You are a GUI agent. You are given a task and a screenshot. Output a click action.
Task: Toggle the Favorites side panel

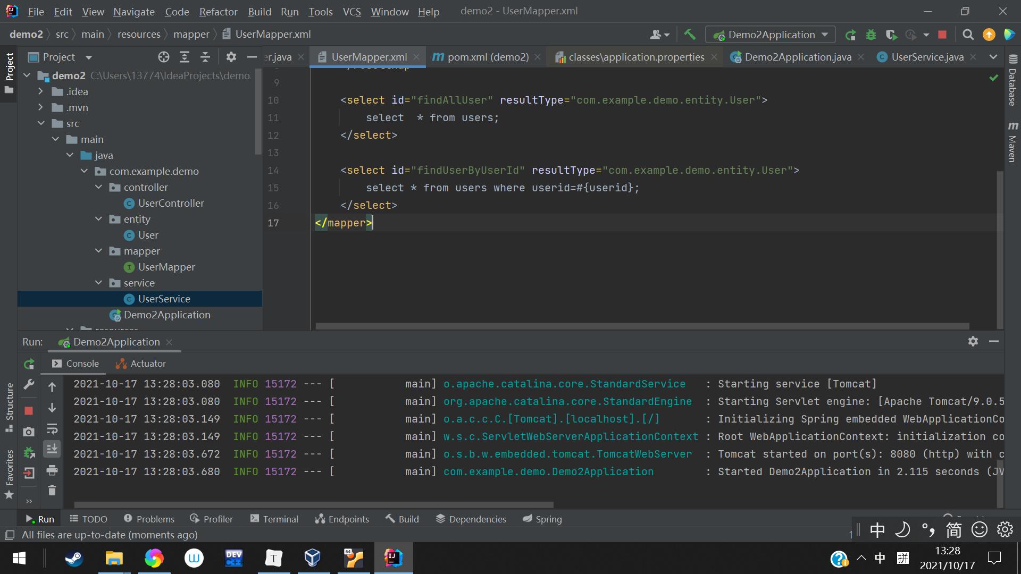tap(9, 474)
